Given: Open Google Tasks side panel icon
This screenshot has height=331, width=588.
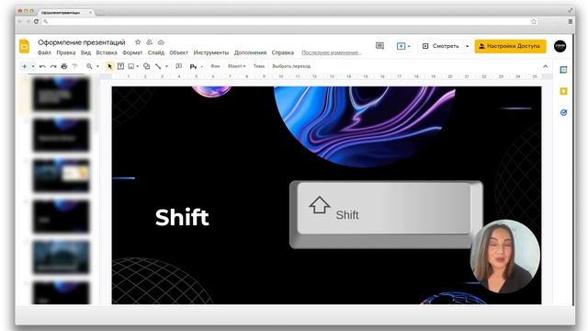Looking at the screenshot, I should (563, 112).
